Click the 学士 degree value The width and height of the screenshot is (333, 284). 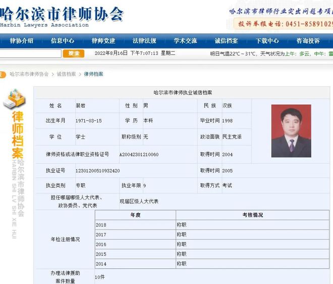[x=81, y=136]
